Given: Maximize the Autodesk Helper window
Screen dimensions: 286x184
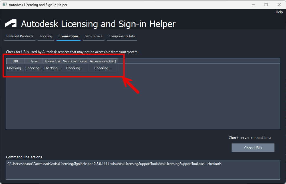Looking at the screenshot, I should coord(266,5).
